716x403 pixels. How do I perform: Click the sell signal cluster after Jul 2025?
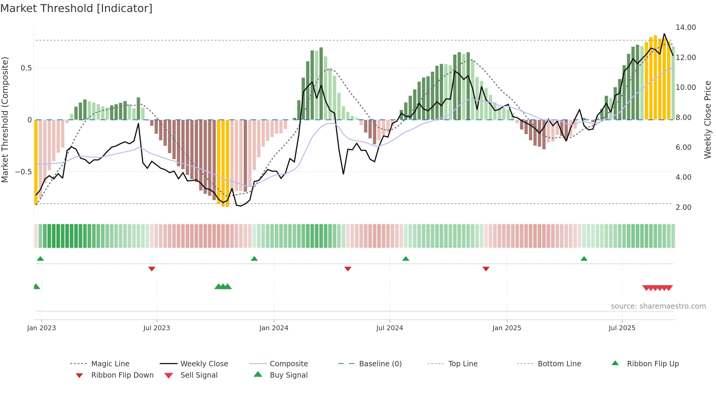(658, 288)
